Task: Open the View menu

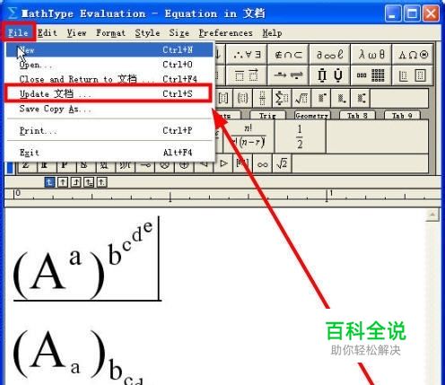Action: (77, 32)
